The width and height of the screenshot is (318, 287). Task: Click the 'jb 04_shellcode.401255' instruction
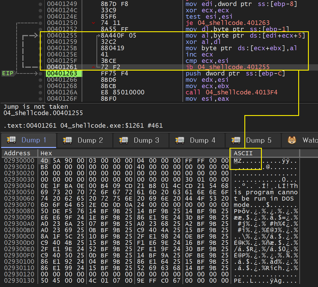pos(227,67)
